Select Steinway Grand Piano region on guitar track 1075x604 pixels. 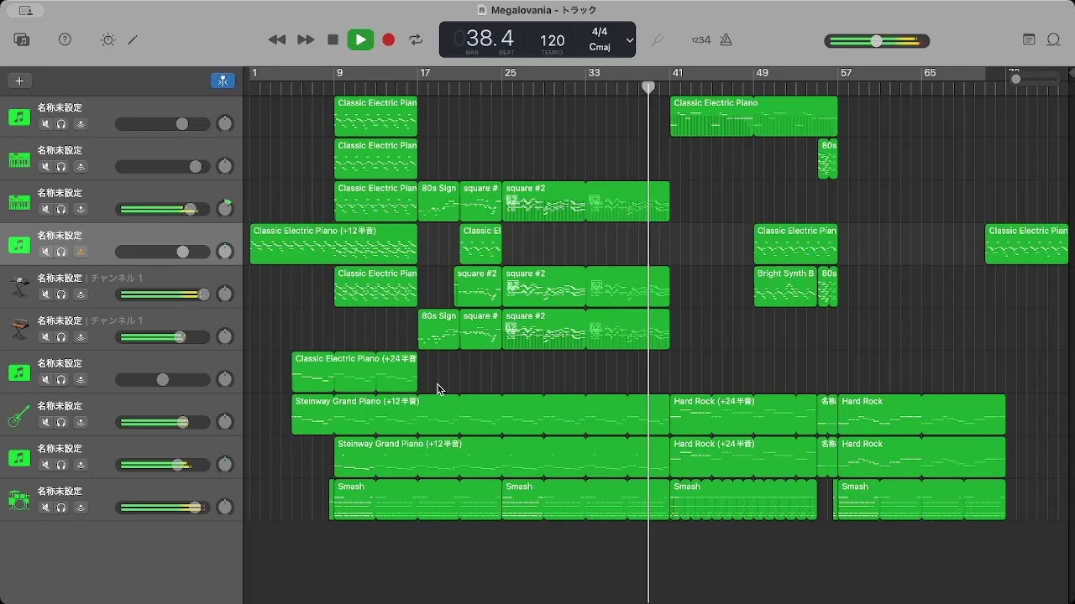(480, 414)
